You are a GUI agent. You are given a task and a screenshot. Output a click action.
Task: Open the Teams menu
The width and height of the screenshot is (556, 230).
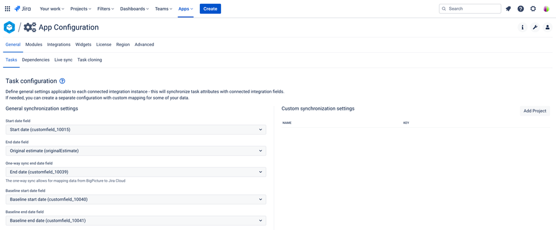click(x=164, y=9)
